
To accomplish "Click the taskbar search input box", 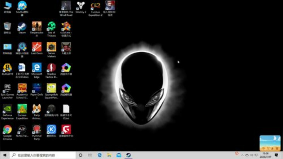I will [43, 155].
